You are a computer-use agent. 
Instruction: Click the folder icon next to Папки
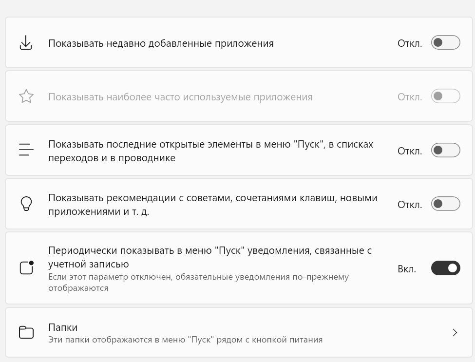coord(26,333)
